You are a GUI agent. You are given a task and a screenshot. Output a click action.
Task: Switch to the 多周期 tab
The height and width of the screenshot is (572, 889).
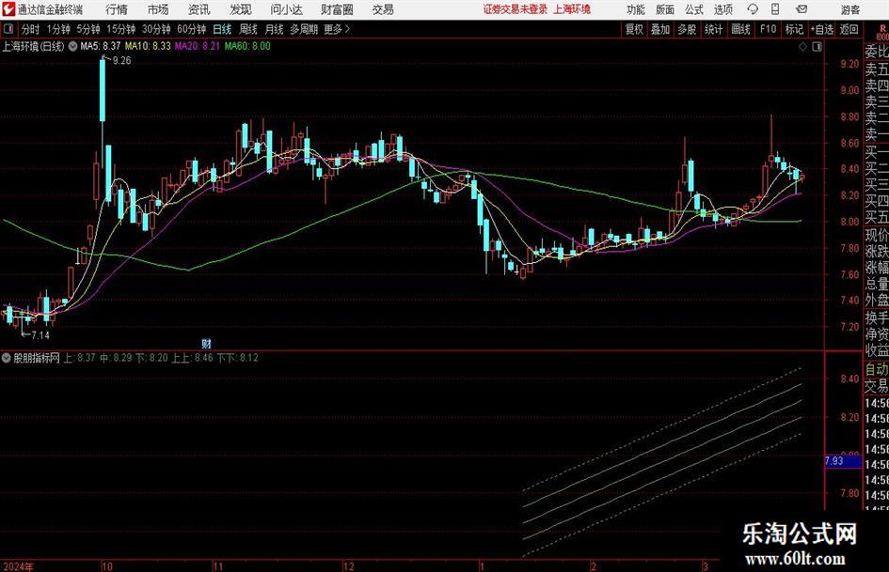304,29
